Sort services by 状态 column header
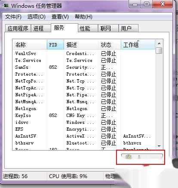This screenshot has width=178, height=188. pos(110,45)
